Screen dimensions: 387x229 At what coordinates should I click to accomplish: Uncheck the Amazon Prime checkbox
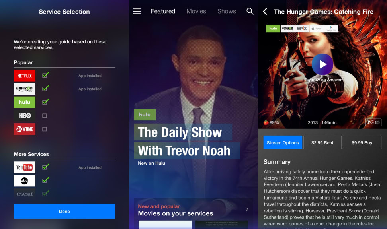45,88
